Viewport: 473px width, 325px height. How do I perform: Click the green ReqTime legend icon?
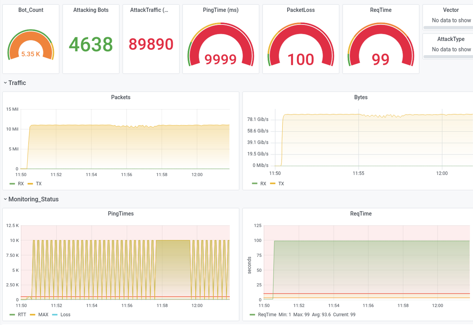252,314
